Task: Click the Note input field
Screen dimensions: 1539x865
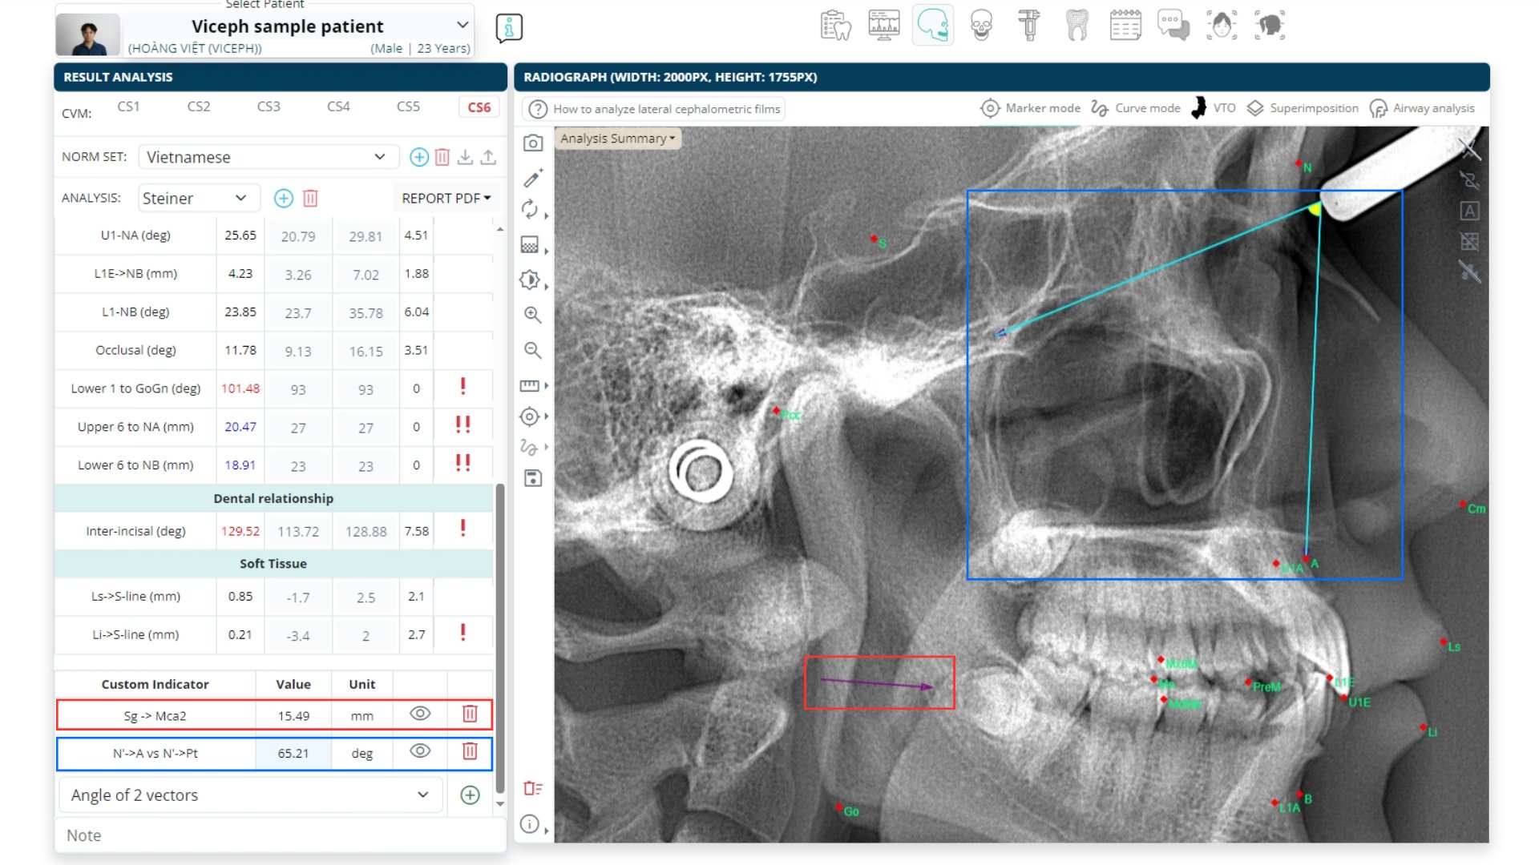Action: tap(281, 835)
